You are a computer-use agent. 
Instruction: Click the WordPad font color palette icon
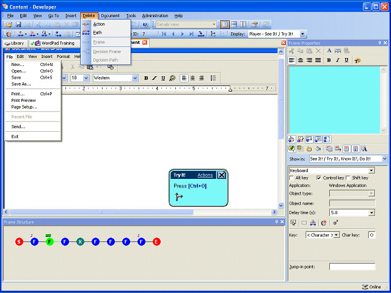click(x=172, y=78)
